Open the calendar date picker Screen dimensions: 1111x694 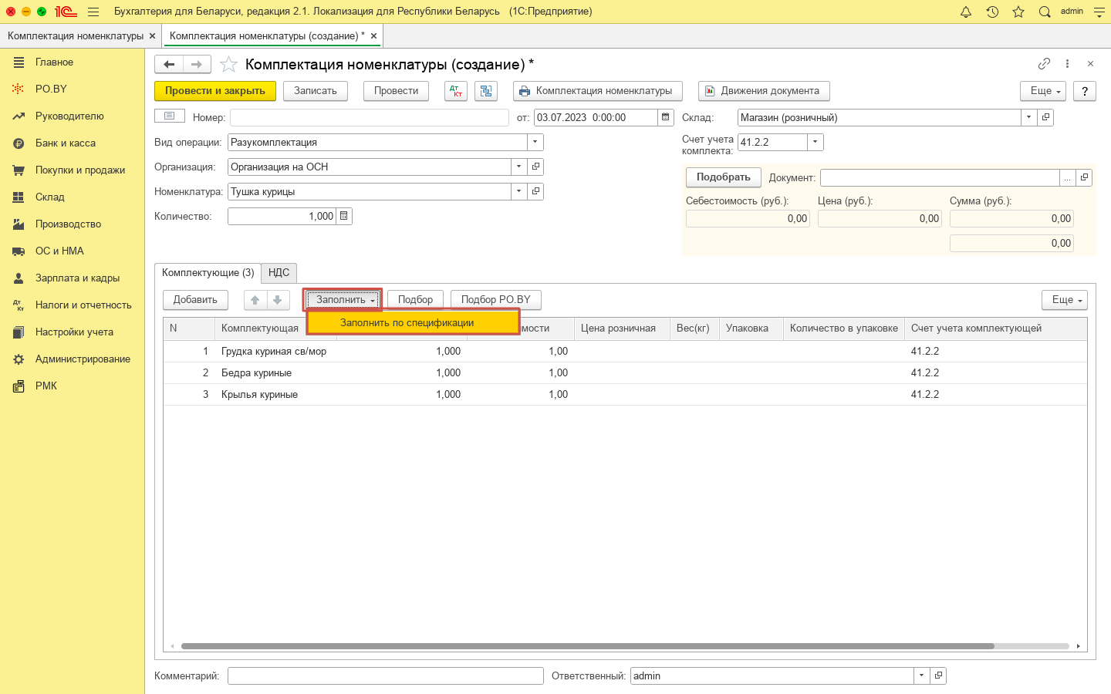pos(666,117)
